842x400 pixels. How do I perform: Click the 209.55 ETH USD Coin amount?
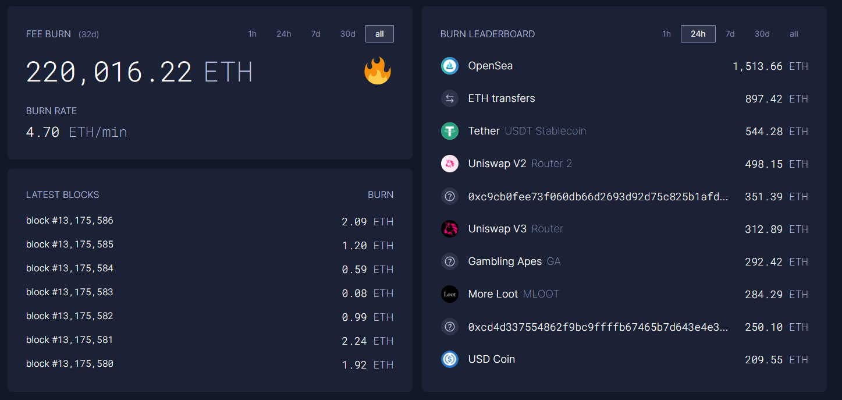click(x=777, y=360)
